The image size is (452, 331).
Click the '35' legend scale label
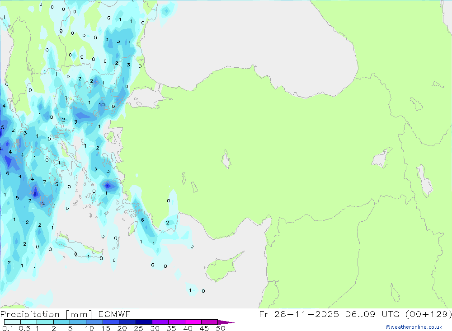171,328
